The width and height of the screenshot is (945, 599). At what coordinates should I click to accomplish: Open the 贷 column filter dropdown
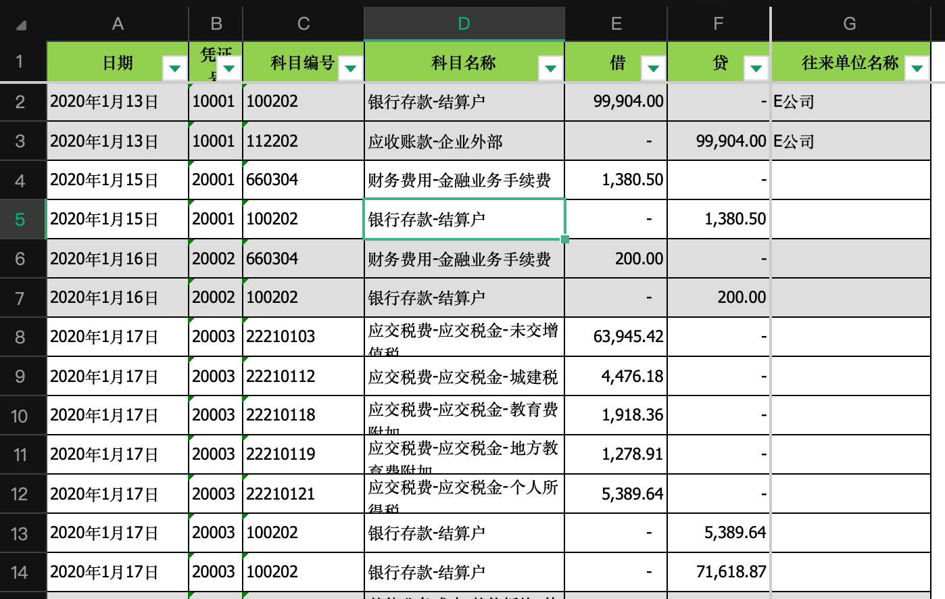756,68
